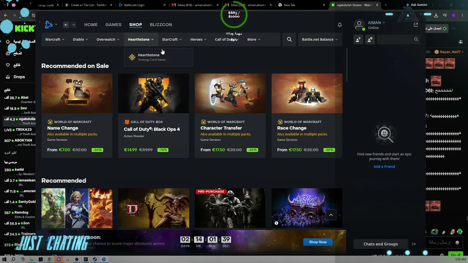Open the SantyGold channel in Kick sidebar
468x263 pixels.
pos(20,204)
